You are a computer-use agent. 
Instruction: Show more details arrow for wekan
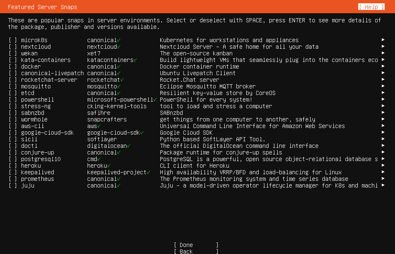(x=383, y=53)
